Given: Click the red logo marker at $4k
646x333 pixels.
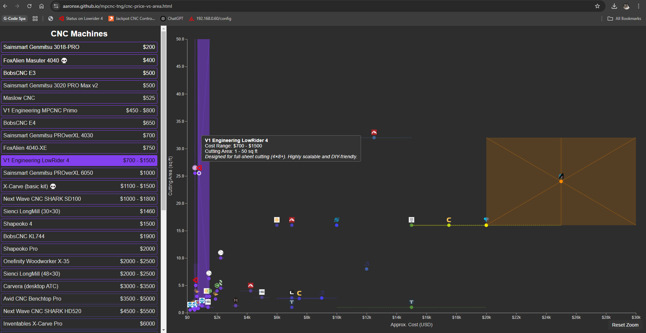Looking at the screenshot, I should 251,285.
